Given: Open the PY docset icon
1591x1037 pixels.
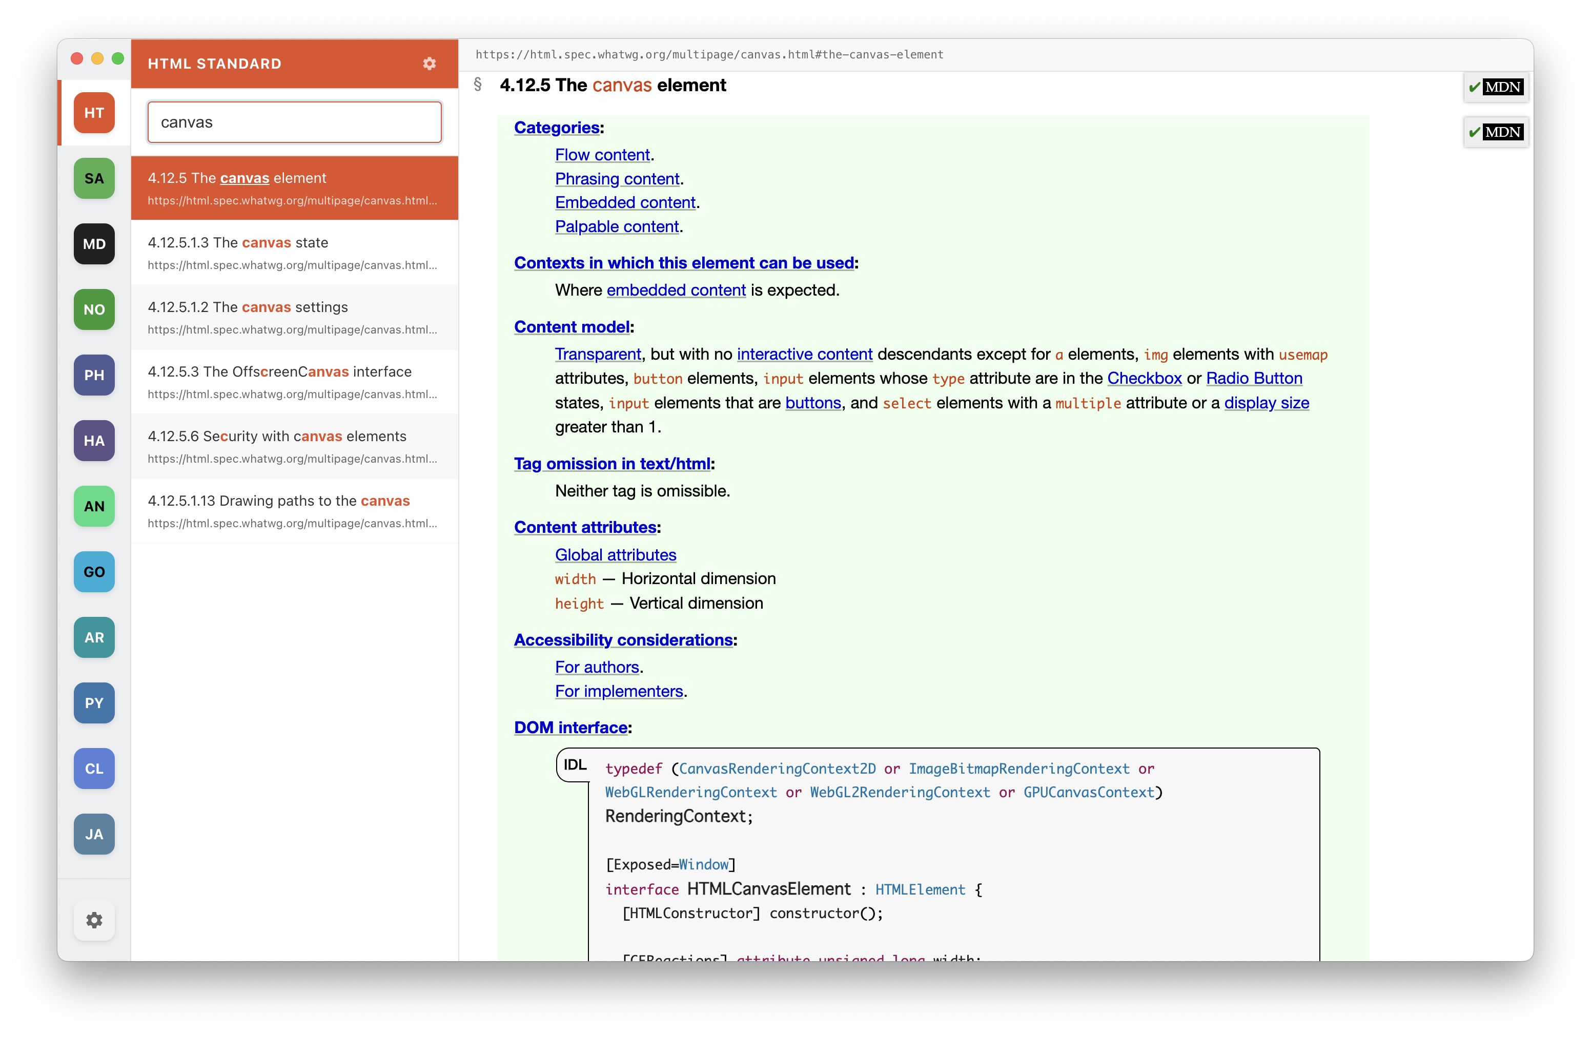Looking at the screenshot, I should (94, 703).
